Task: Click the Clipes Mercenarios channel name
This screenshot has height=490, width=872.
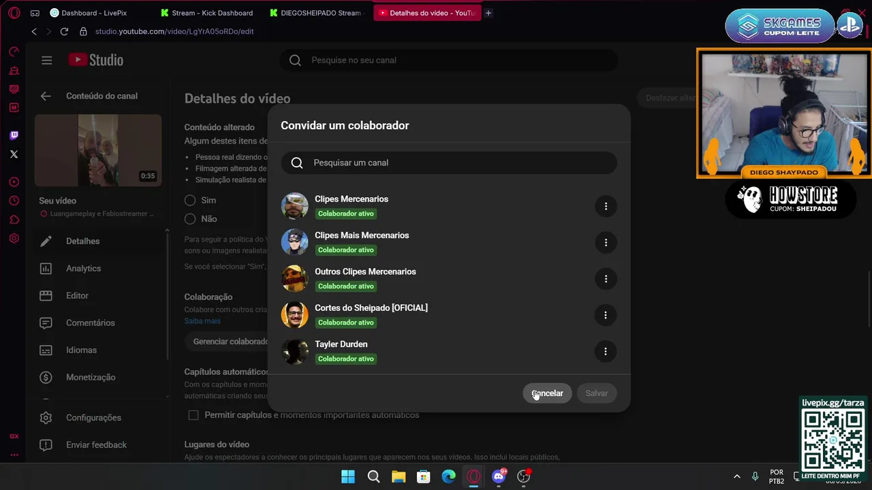Action: 352,199
